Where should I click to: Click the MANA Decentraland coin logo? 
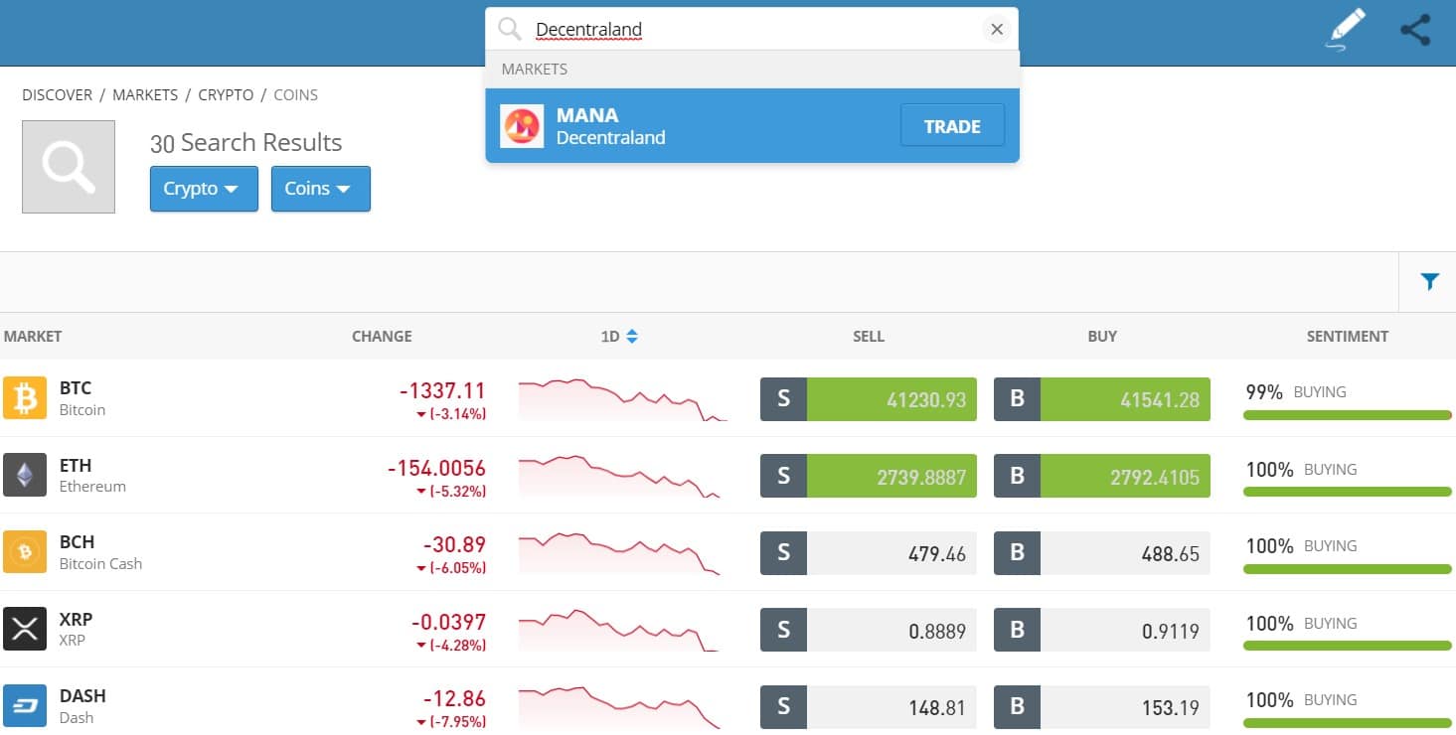[522, 126]
